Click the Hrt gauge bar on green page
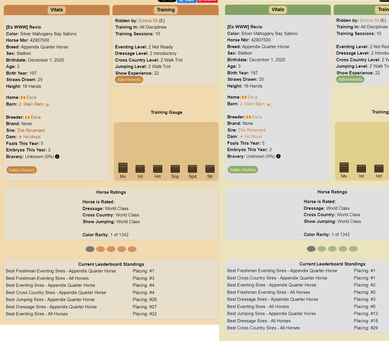This screenshot has height=341, width=389. coord(379,168)
